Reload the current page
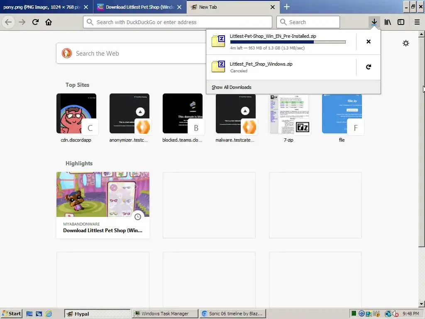425x319 pixels. click(x=35, y=22)
